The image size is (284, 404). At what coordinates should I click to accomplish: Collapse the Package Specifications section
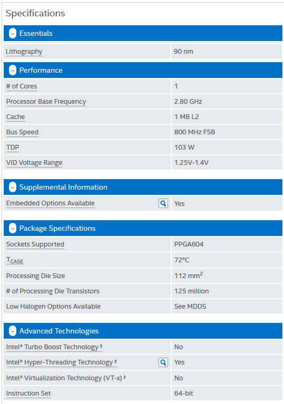[x=12, y=228]
